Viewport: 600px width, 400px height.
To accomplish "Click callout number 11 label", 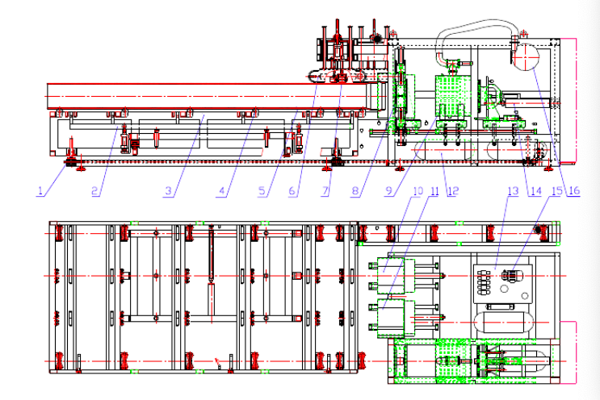I will pos(434,191).
